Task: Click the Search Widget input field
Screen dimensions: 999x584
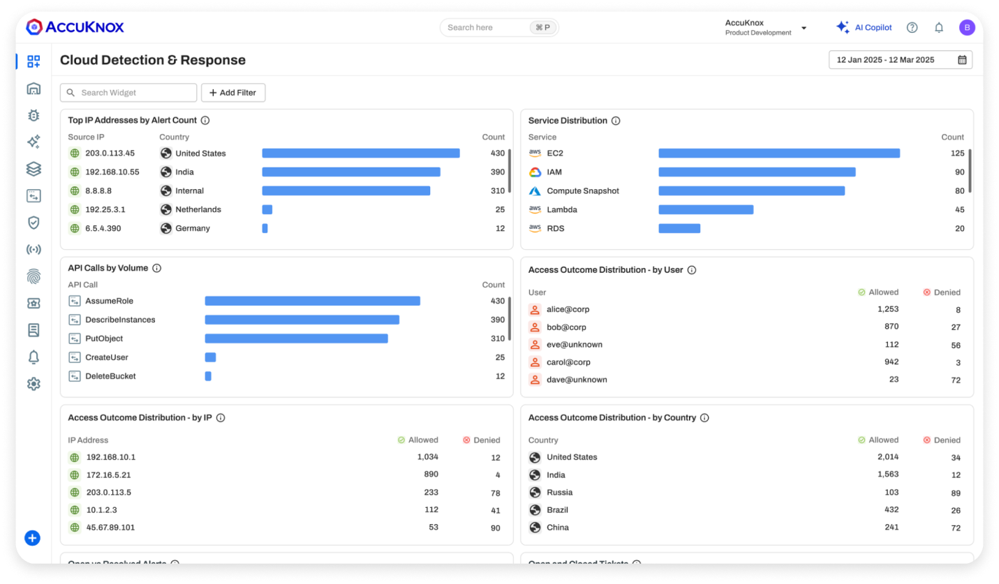Action: point(129,93)
